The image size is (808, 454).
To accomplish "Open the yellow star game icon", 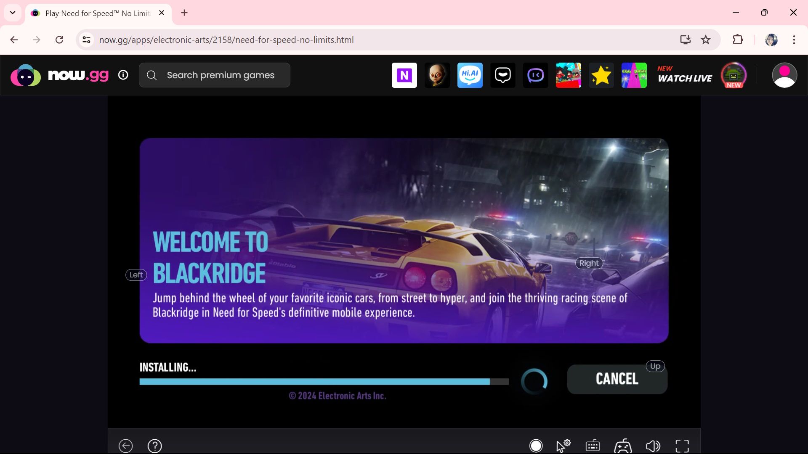I will coord(601,75).
